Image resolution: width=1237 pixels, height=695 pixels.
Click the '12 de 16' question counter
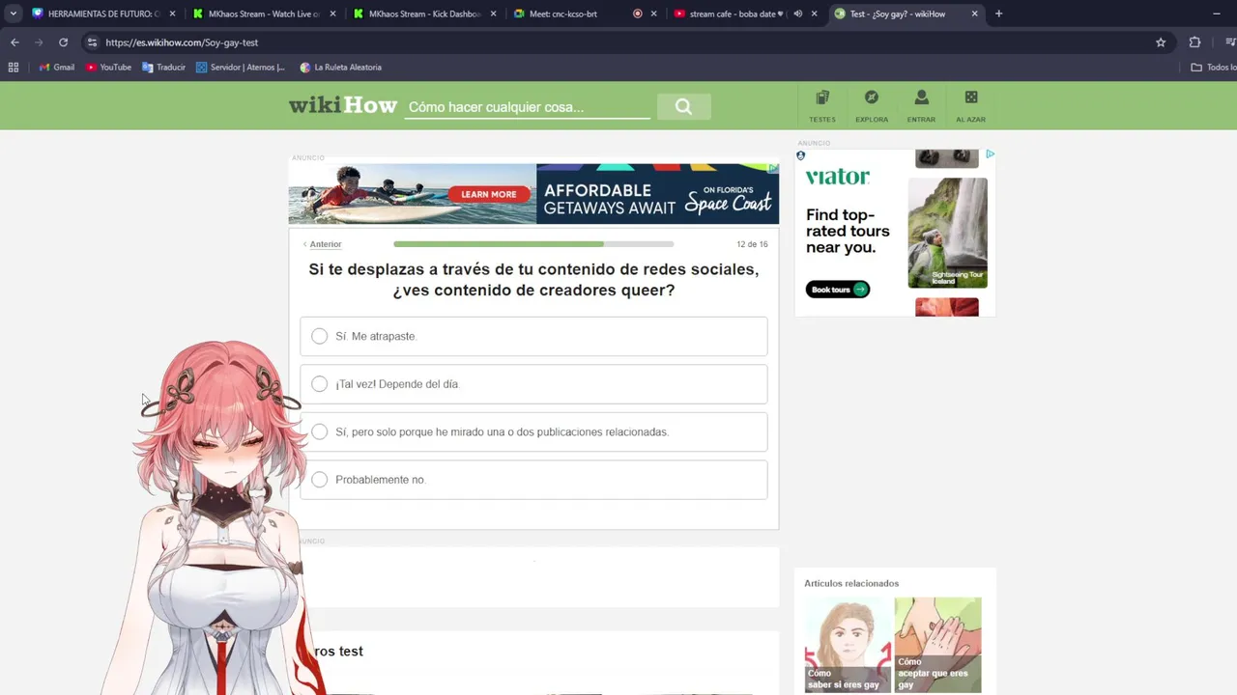pyautogui.click(x=752, y=244)
